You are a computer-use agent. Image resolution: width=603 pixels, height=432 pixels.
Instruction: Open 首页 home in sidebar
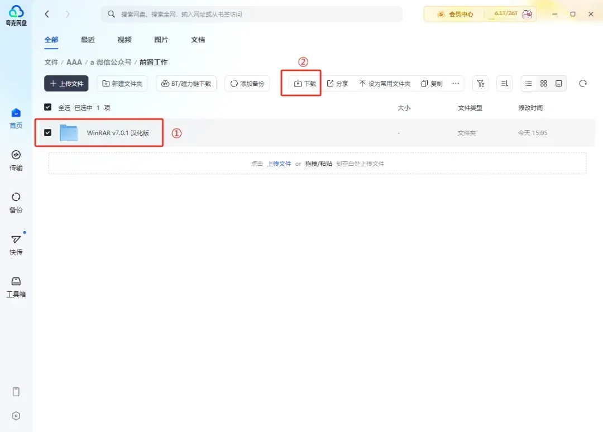coord(16,119)
